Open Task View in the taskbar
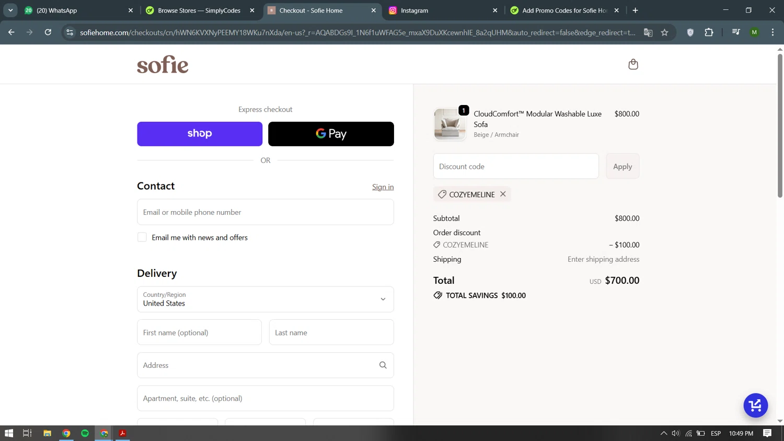Image resolution: width=784 pixels, height=441 pixels. 27,433
